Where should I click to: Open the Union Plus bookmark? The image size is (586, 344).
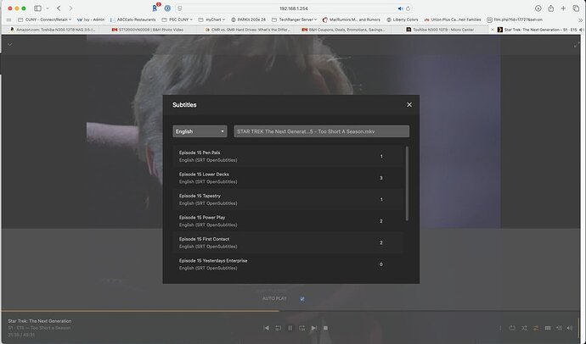[453, 19]
